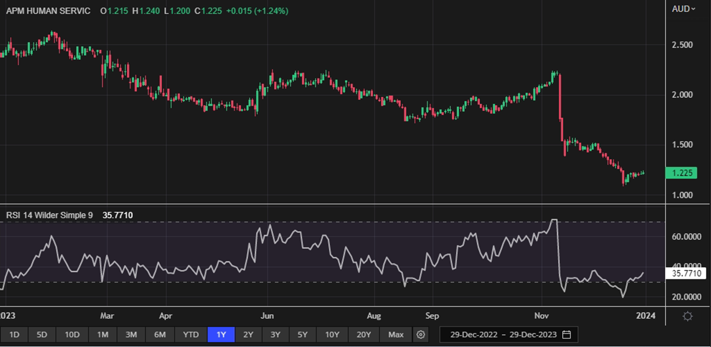Click the Apr label on time axis
The width and height of the screenshot is (711, 347).
166,316
